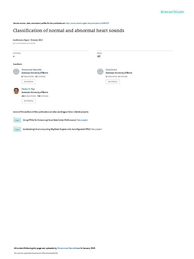Image resolution: width=194 pixels, height=259 pixels.
Task: Click See Profile button under Zeina Elzein
Action: (x=113, y=82)
